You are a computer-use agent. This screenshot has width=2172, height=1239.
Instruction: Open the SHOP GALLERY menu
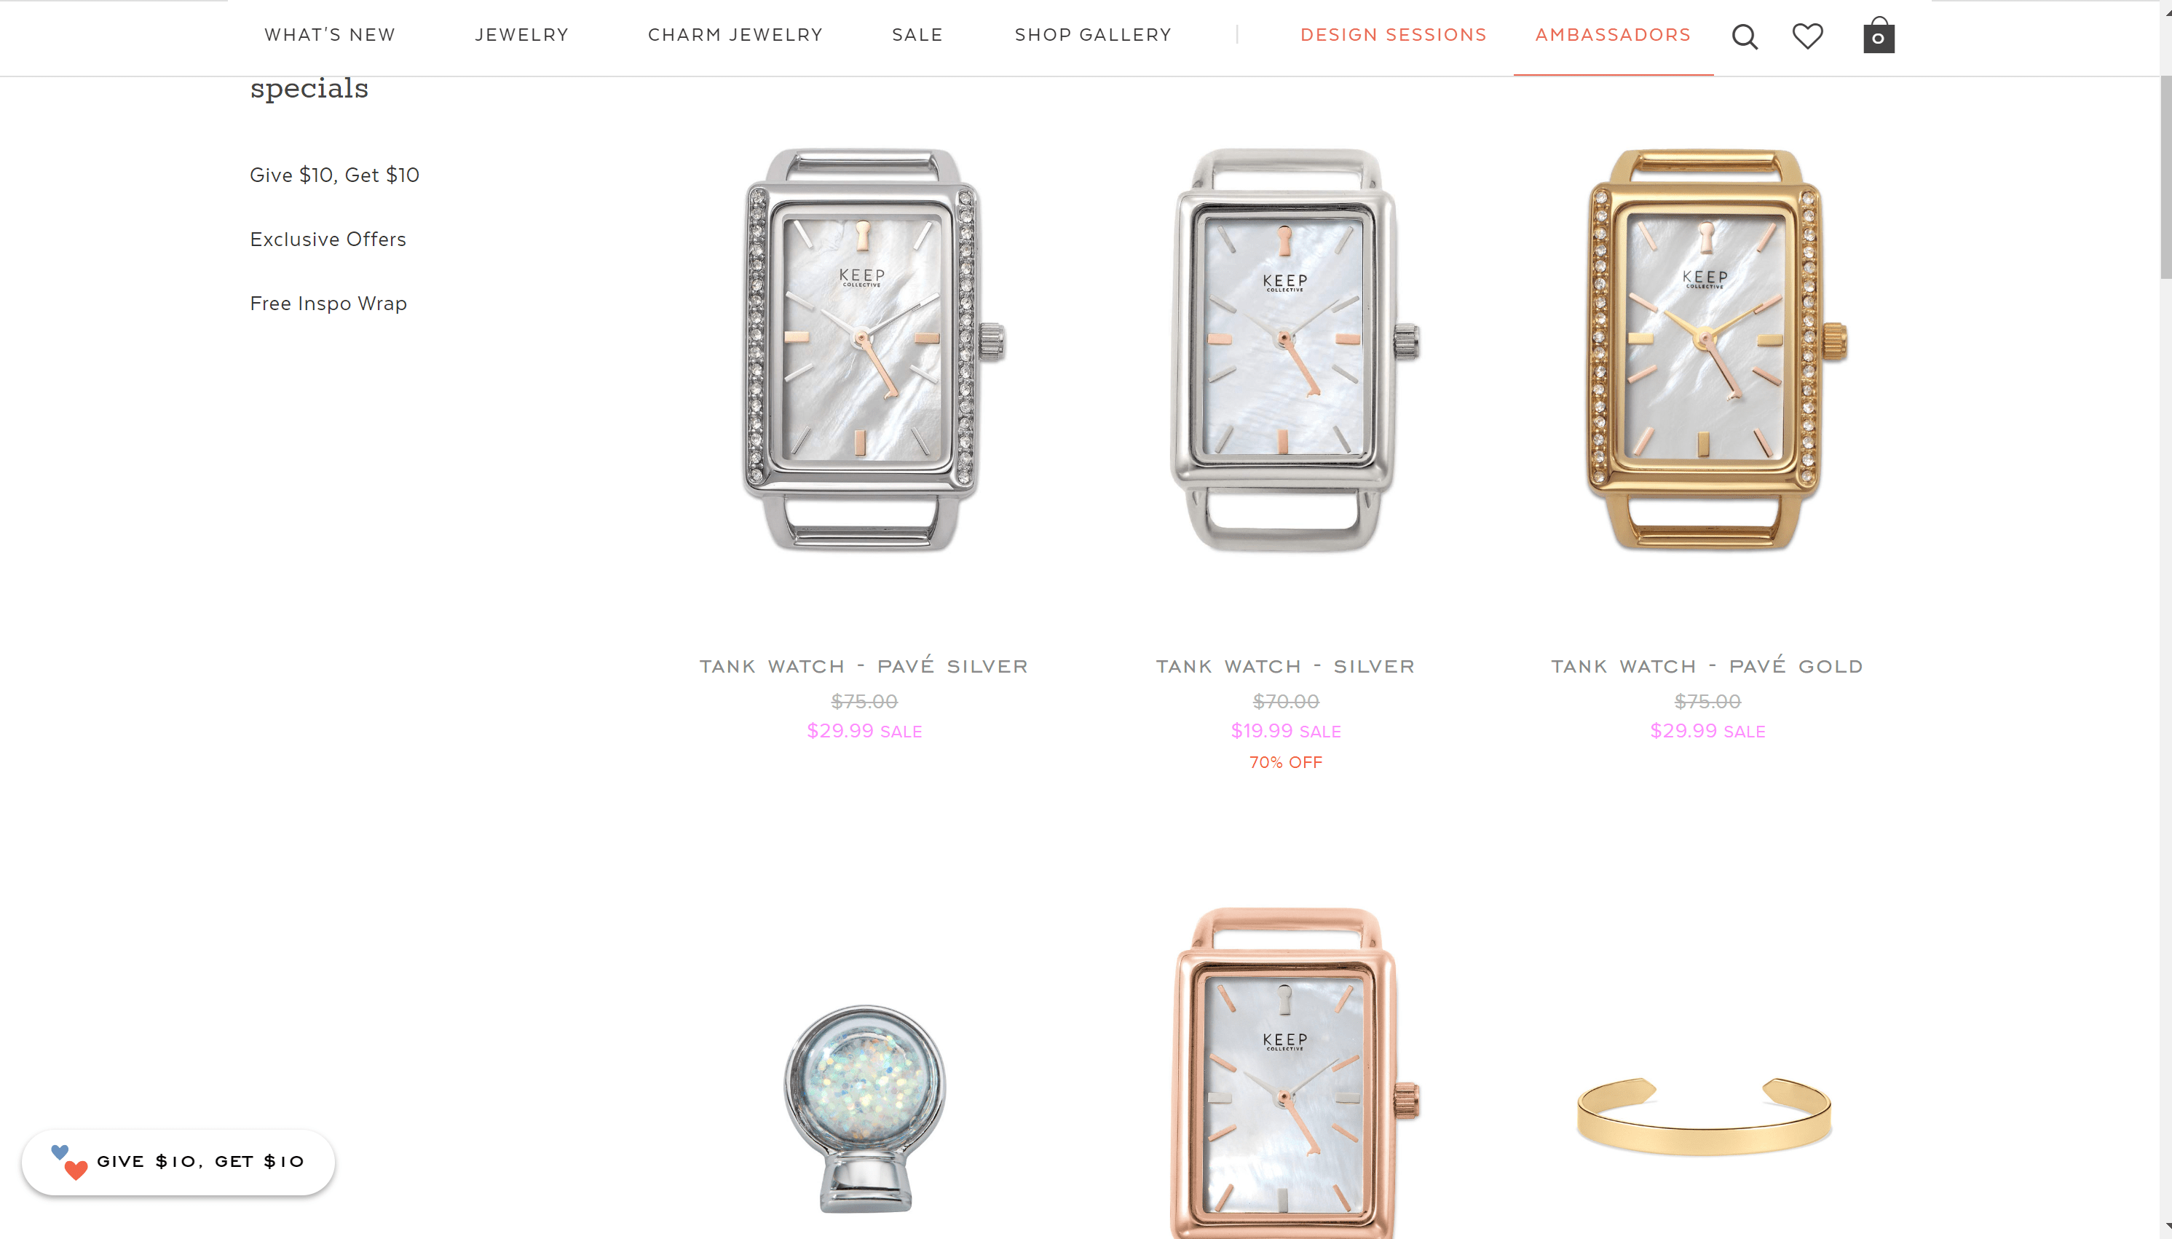click(1093, 35)
